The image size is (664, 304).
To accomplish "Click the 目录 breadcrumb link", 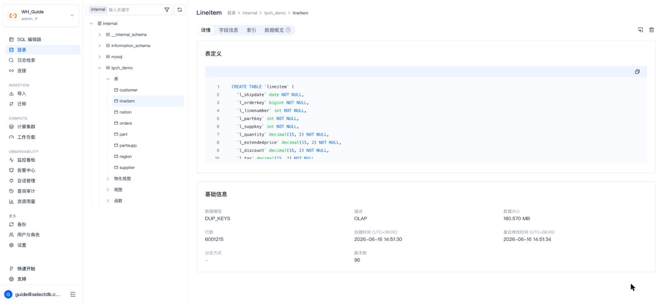I will [231, 13].
